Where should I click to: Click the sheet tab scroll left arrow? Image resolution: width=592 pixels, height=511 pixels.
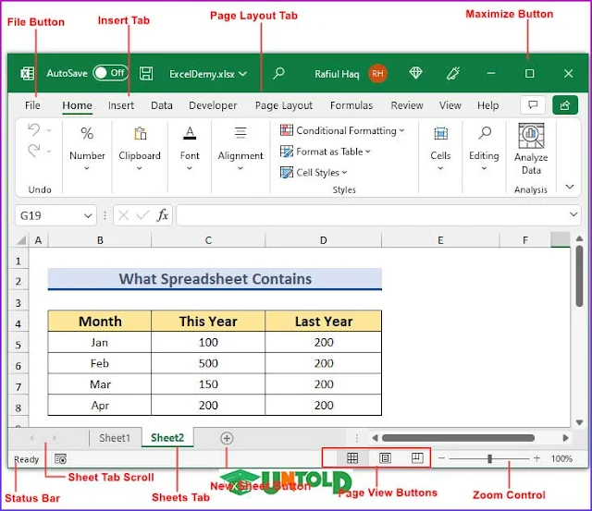[32, 438]
